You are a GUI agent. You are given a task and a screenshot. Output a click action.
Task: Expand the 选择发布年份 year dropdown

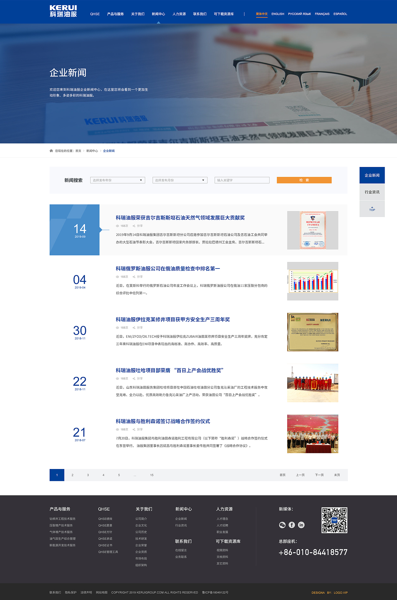[118, 180]
